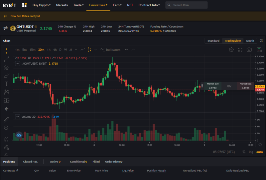
Task: Open the Contract Info dropdown
Action: pos(149,5)
